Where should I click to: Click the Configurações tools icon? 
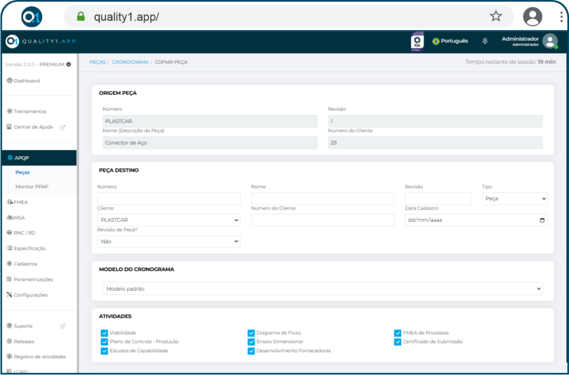pyautogui.click(x=10, y=295)
